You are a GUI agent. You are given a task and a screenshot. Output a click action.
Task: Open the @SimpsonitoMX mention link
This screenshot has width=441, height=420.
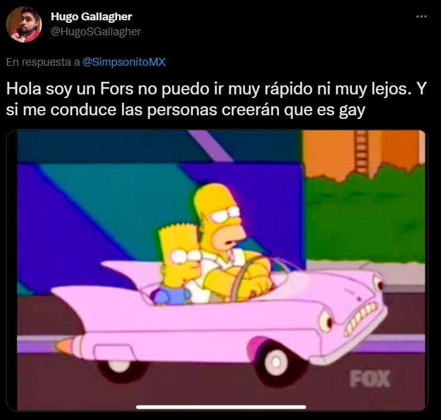124,62
